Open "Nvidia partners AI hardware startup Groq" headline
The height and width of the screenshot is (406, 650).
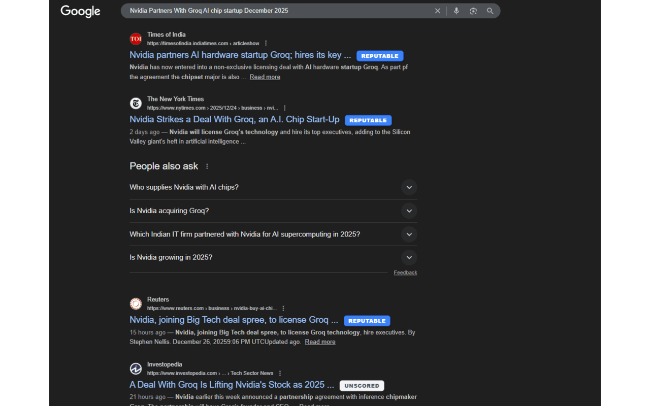240,55
